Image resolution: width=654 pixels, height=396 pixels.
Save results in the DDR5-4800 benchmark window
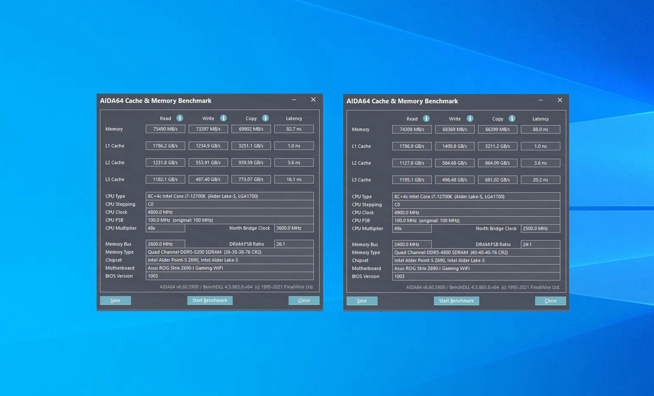point(362,301)
